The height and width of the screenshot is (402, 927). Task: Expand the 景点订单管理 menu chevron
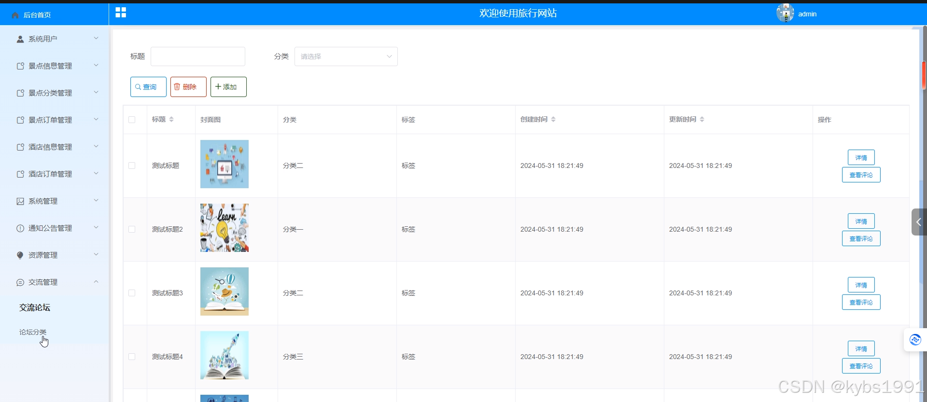coord(96,119)
